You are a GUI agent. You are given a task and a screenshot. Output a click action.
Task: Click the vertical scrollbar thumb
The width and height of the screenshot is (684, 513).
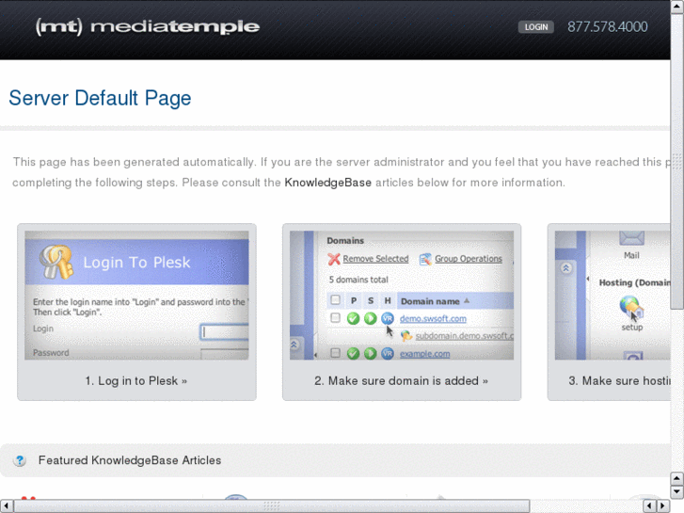[x=677, y=161]
